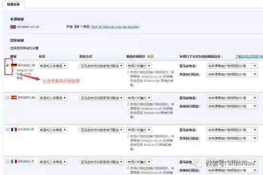
Task: Open the 'Not all listings may be eligible' link
Action: (115, 26)
